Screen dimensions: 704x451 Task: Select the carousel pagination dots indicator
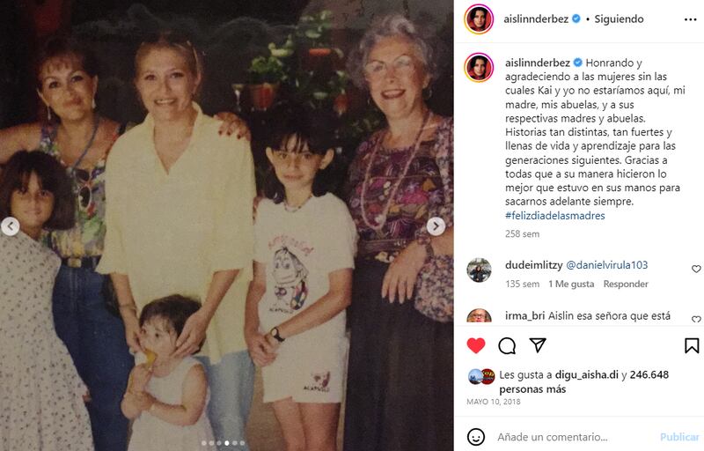click(224, 443)
